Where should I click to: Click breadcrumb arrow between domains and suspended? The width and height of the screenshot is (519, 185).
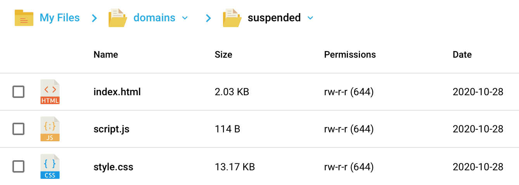click(x=209, y=18)
